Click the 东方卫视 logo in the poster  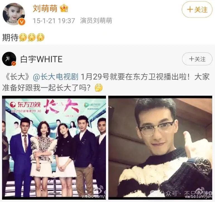(x=25, y=105)
